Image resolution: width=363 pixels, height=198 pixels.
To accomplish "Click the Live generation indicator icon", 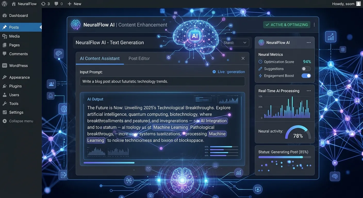I will (x=214, y=72).
